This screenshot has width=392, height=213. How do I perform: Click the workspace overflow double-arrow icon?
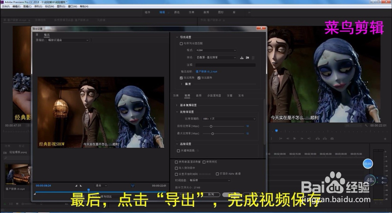[249, 12]
